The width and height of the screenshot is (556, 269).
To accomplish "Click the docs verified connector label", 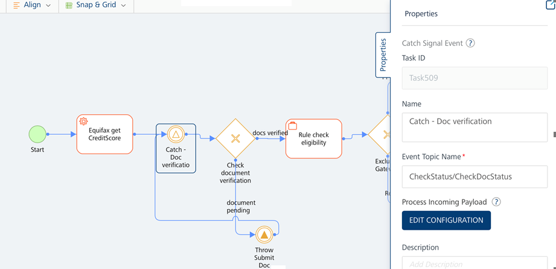I will click(x=270, y=133).
